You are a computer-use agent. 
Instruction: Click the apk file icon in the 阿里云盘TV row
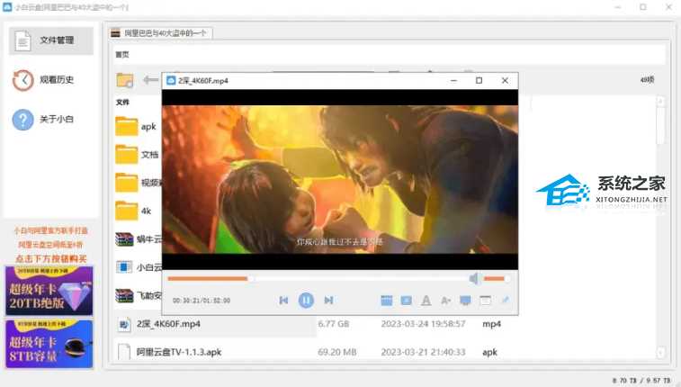(124, 352)
